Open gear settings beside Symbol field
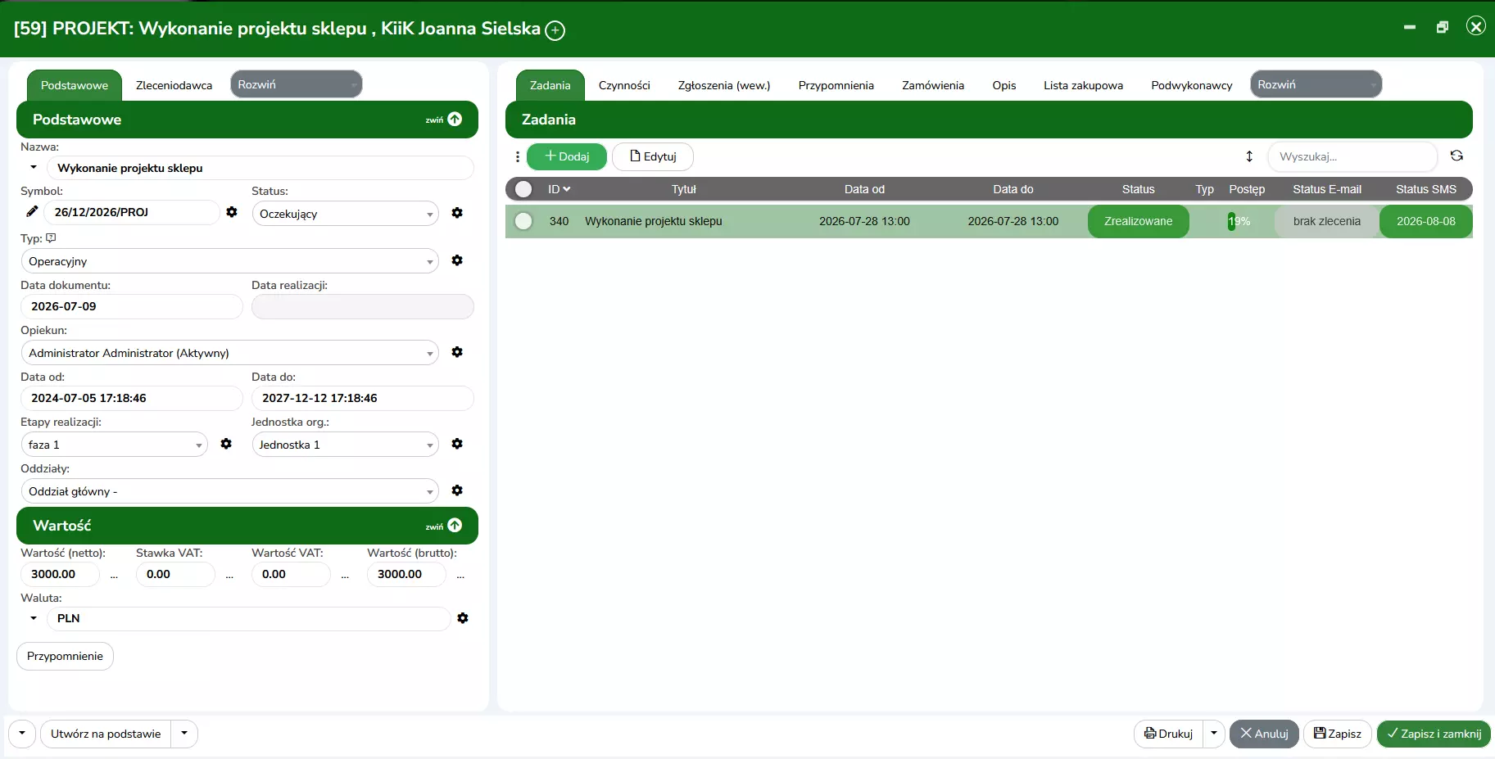Image resolution: width=1495 pixels, height=759 pixels. click(x=232, y=212)
